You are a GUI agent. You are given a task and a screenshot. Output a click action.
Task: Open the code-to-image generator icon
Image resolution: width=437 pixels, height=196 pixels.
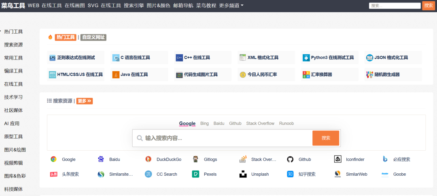pyautogui.click(x=179, y=75)
